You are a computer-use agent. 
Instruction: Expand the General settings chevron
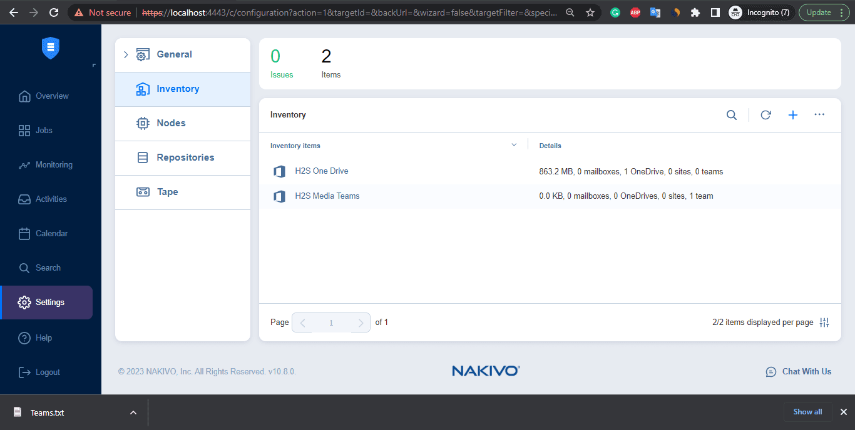coord(126,55)
